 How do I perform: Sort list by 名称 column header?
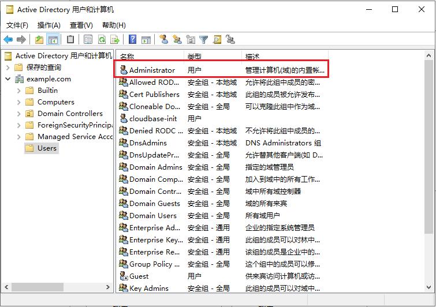click(x=150, y=56)
